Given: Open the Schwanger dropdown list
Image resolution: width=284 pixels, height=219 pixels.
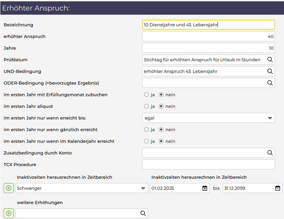Looking at the screenshot, I should click(81, 188).
